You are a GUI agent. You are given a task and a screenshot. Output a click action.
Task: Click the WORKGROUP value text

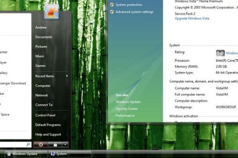tap(226, 107)
